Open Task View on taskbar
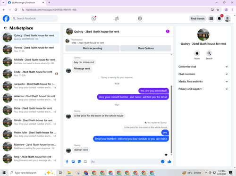 tap(60, 173)
